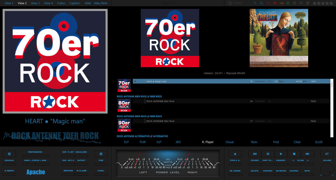Click the play arrow in the Heart row
This screenshot has height=180, width=336.
tap(135, 81)
